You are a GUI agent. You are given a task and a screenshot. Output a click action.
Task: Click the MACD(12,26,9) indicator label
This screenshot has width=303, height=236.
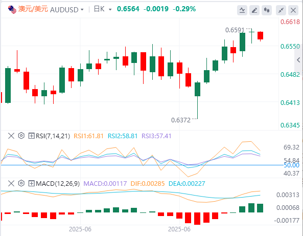pos(58,184)
